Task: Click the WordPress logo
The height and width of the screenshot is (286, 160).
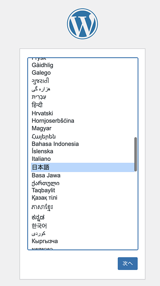Action: 82,24
